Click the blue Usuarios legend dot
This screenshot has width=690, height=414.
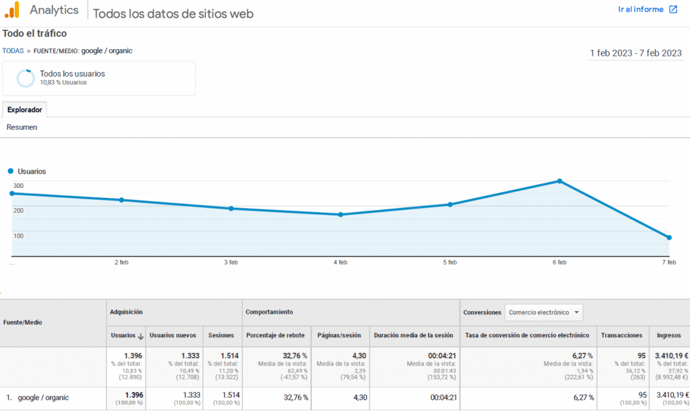pyautogui.click(x=11, y=172)
